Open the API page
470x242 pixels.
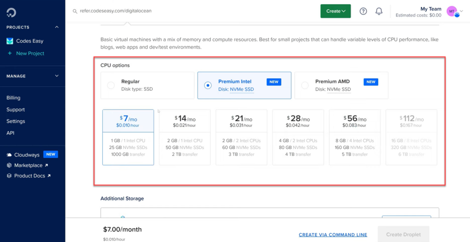click(x=11, y=133)
